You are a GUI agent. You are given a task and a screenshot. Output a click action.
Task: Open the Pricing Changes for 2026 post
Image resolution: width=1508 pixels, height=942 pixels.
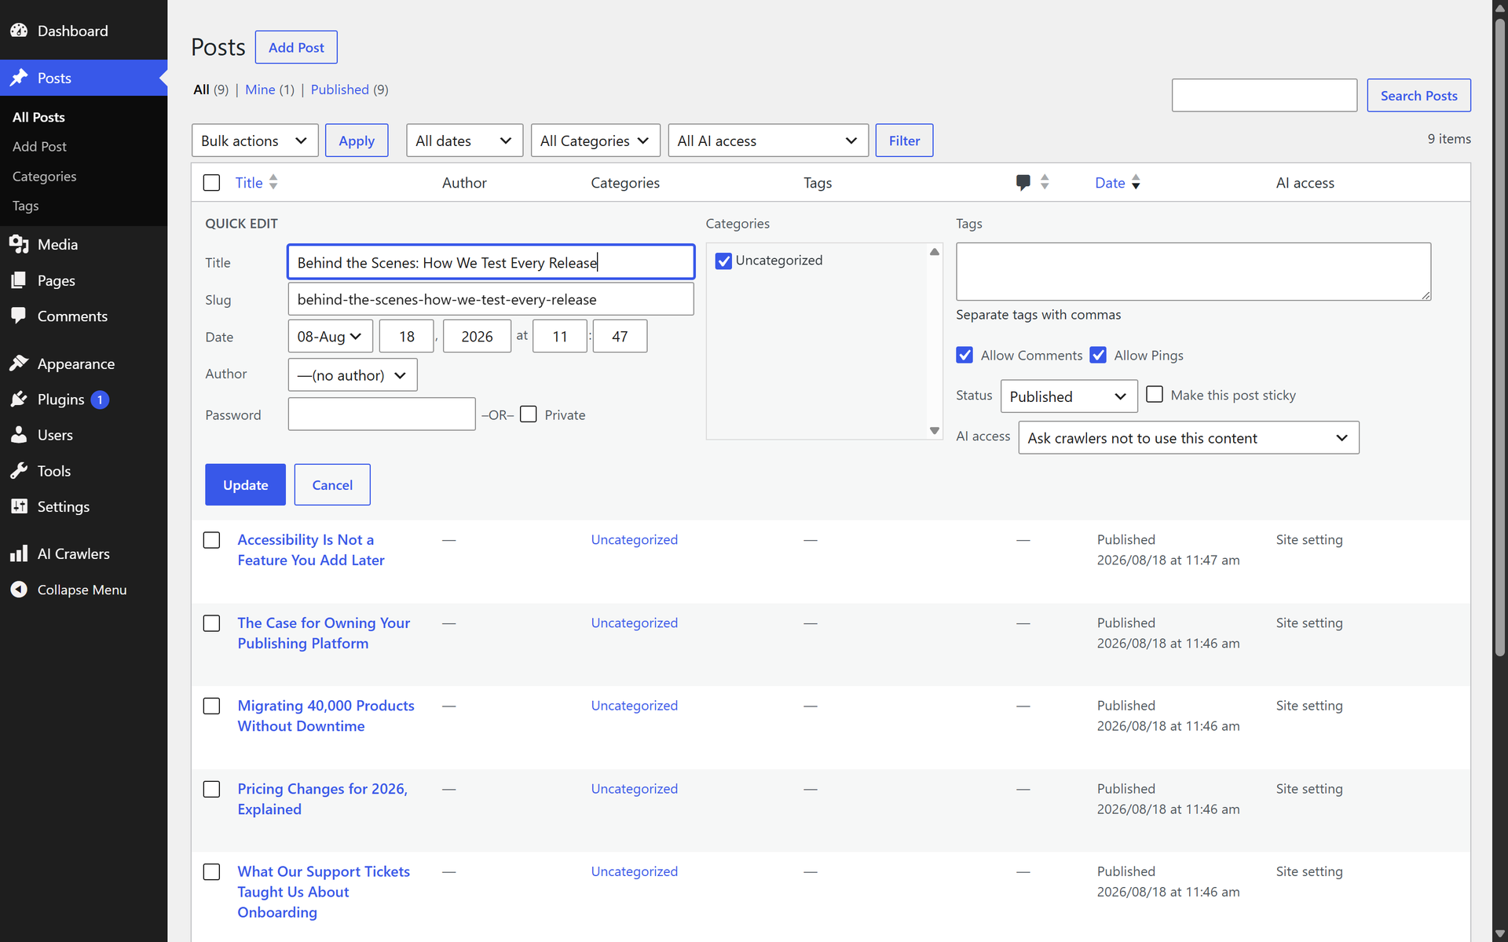322,799
